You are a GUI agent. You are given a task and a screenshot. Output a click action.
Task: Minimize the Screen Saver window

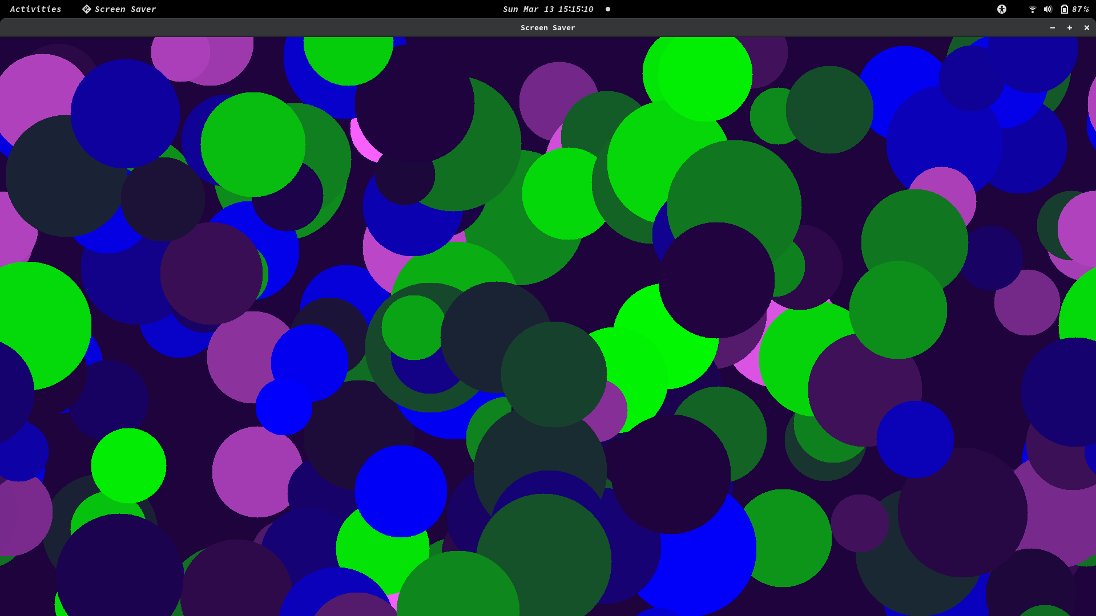[x=1053, y=27]
